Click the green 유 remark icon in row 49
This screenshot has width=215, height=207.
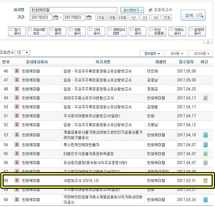click(x=205, y=98)
